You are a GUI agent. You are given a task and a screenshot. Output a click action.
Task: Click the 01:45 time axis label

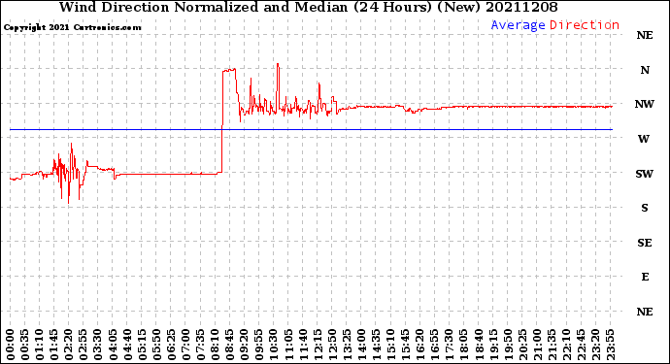pos(54,345)
